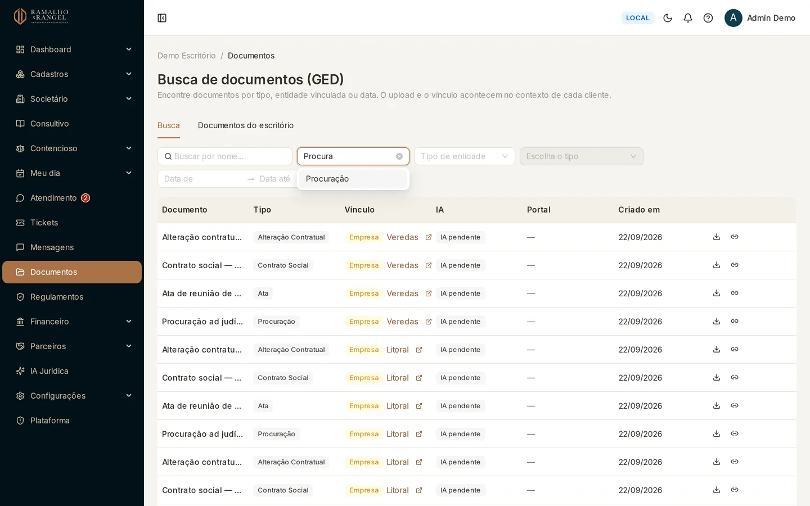Click the Ramalho & Rangel logo
This screenshot has height=506, width=810.
tap(40, 16)
